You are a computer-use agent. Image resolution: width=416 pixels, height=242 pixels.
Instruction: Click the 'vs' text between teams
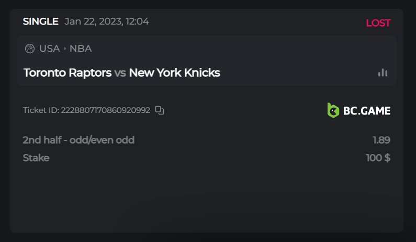click(x=120, y=73)
